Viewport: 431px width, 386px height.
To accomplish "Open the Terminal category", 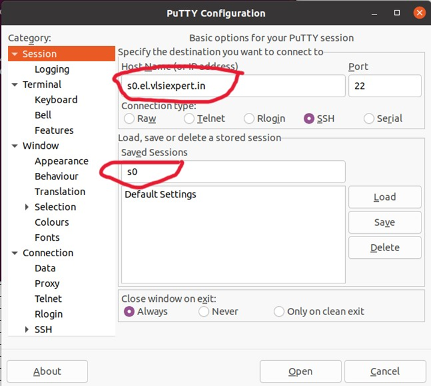I will click(x=42, y=85).
